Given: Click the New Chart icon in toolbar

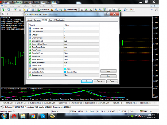Looking at the screenshot, I should click(x=3, y=10).
